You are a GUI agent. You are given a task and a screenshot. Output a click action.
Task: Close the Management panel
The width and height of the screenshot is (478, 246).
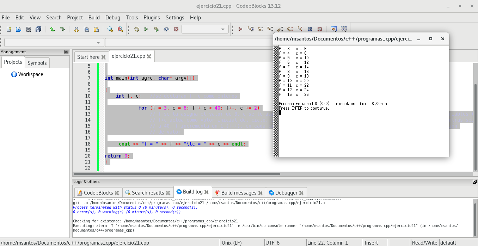point(67,52)
